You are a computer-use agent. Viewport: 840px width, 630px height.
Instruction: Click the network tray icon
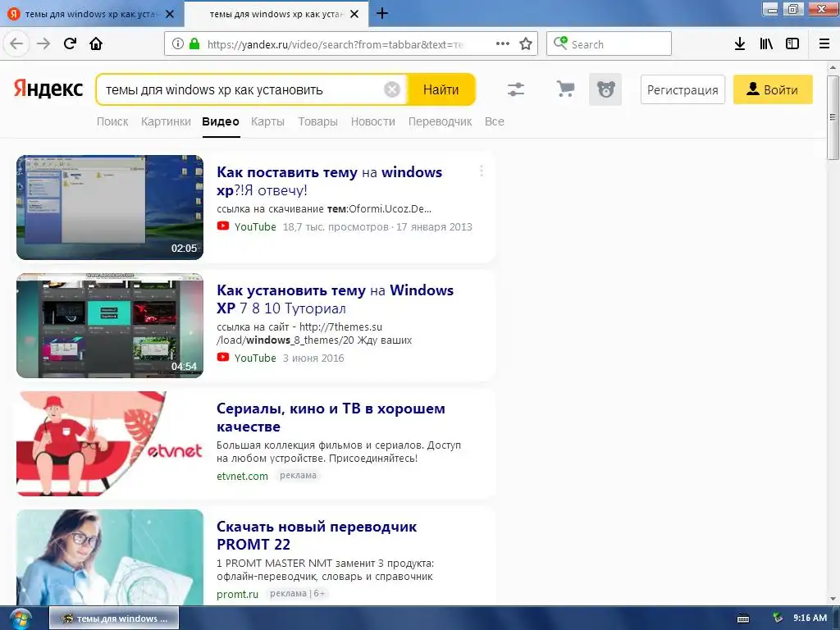(x=778, y=619)
